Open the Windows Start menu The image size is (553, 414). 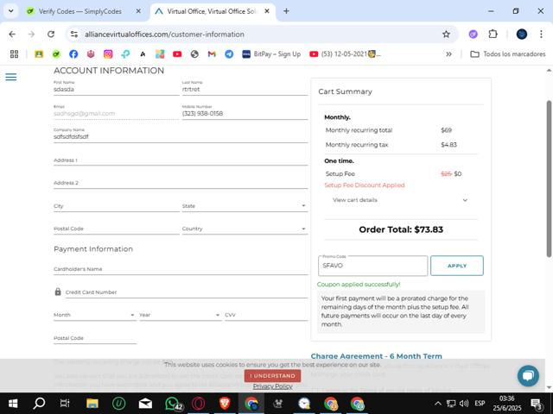tap(13, 404)
